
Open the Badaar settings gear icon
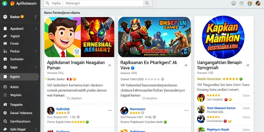coord(5,17)
